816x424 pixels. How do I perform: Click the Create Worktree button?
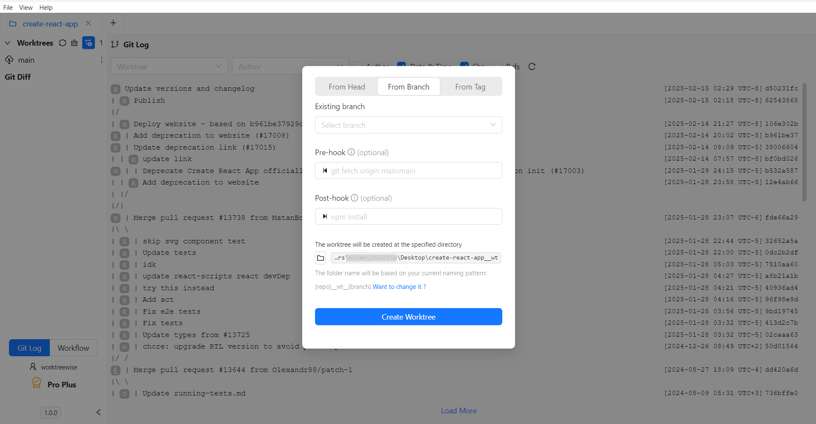[x=408, y=317]
